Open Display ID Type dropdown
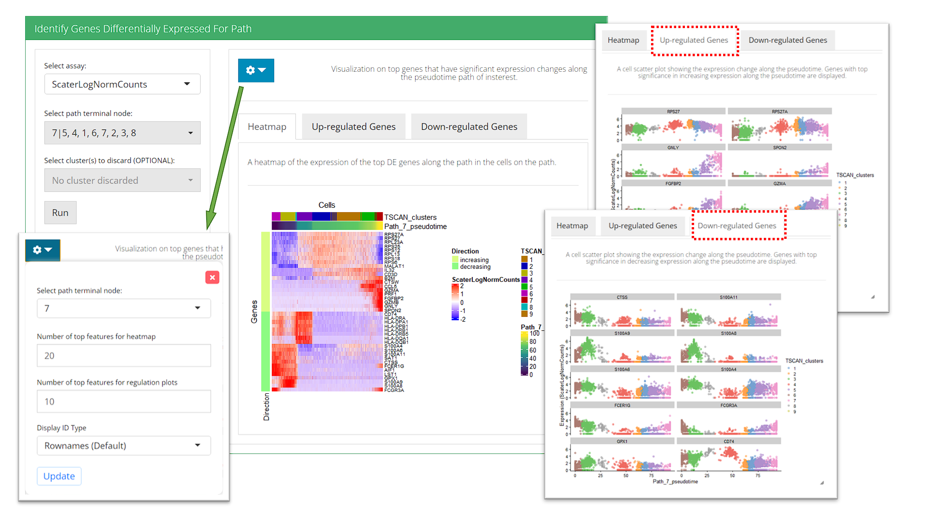Image resolution: width=930 pixels, height=513 pixels. [x=124, y=446]
